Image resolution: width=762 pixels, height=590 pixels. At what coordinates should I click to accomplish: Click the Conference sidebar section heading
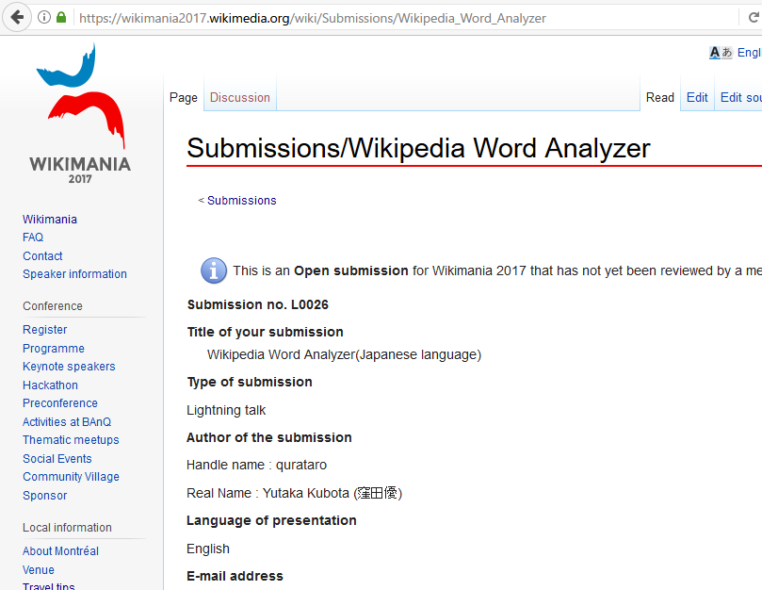coord(53,306)
